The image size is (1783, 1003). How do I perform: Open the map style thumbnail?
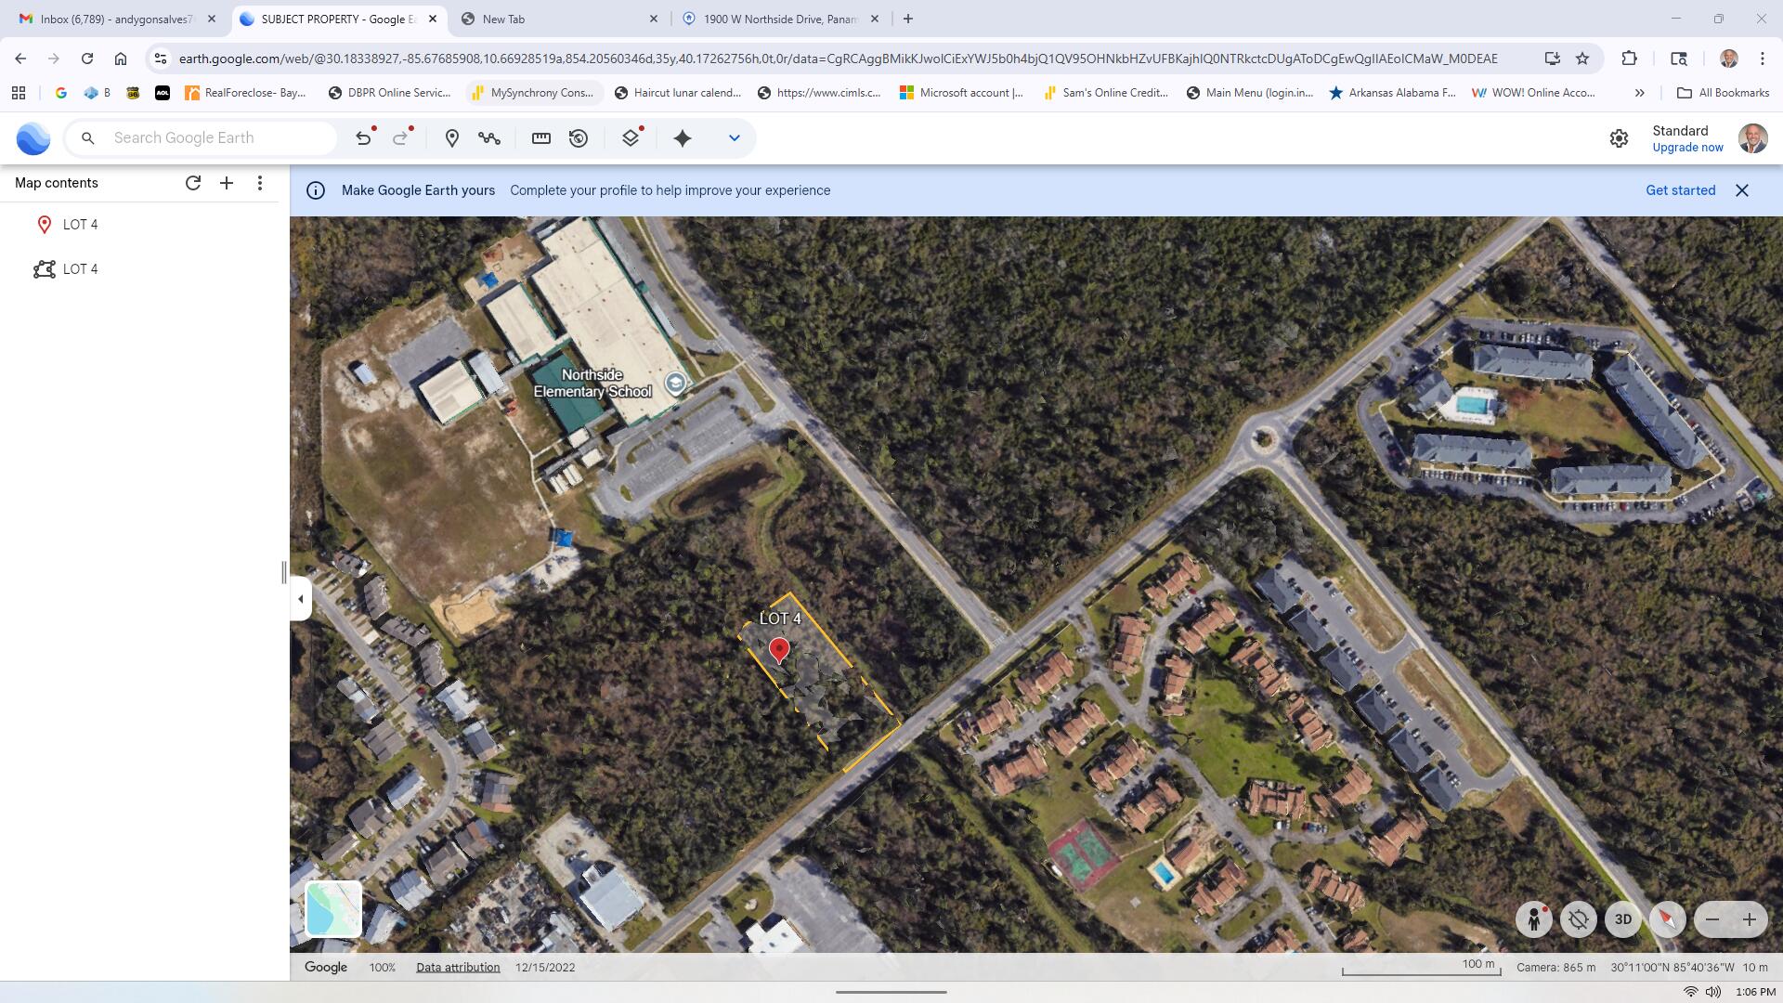click(333, 908)
